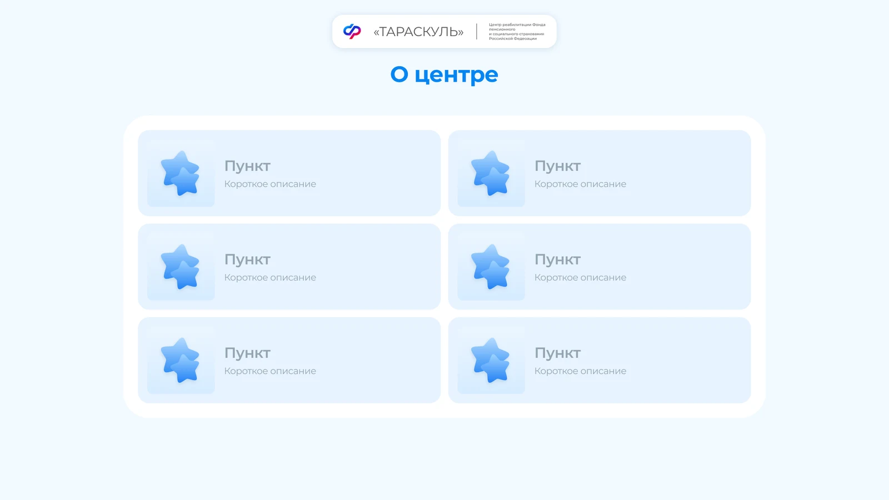Click "Короткое описание" in top-left card
Image resolution: width=889 pixels, height=500 pixels.
(x=270, y=184)
